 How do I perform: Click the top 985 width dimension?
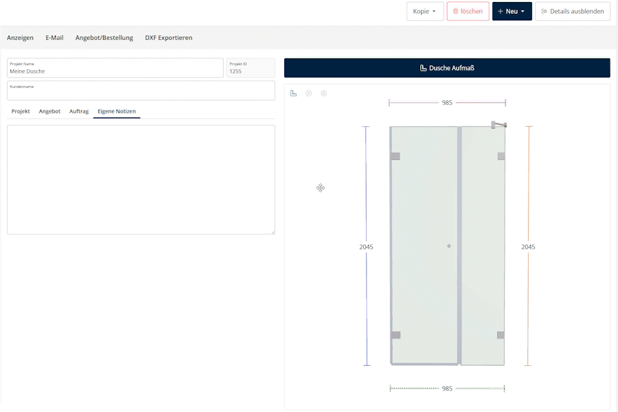pyautogui.click(x=447, y=103)
